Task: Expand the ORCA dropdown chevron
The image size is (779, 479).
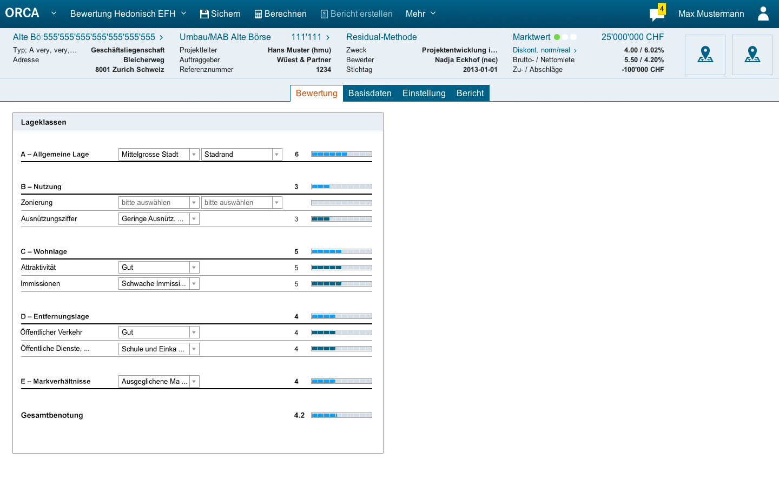Action: [54, 13]
